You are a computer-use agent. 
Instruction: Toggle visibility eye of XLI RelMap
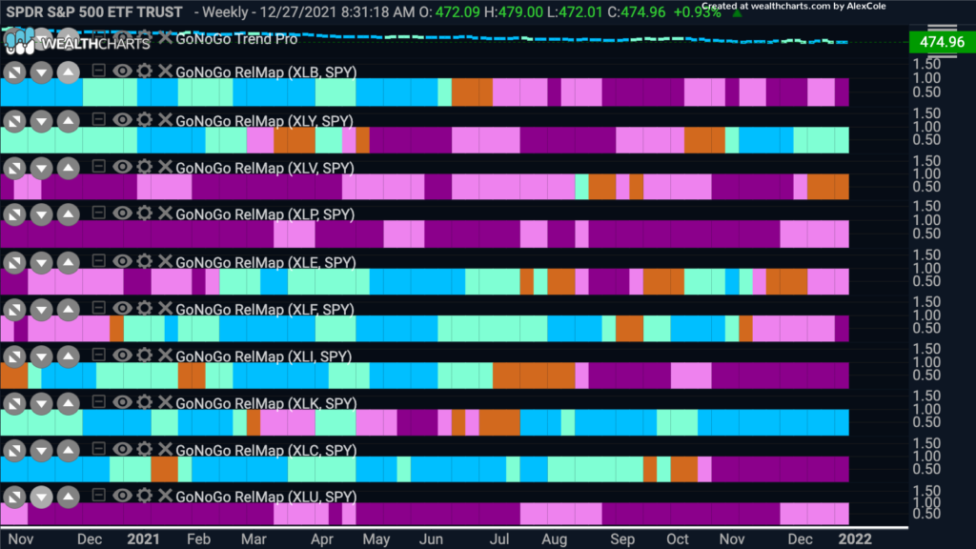(122, 355)
